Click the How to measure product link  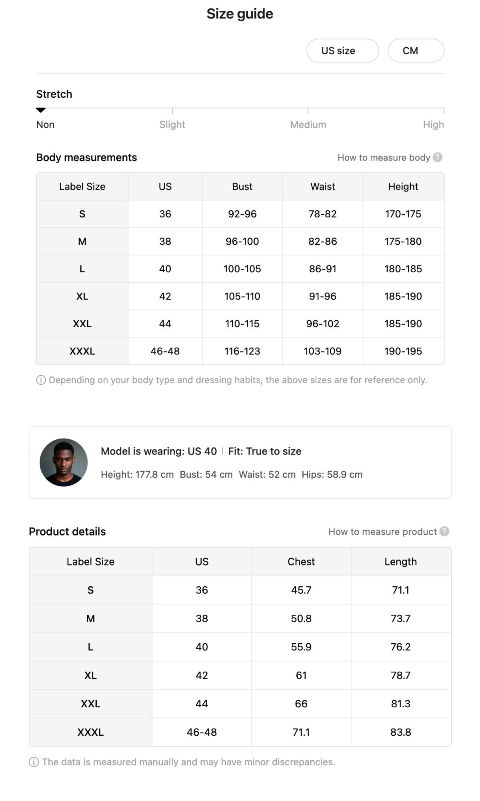(382, 531)
